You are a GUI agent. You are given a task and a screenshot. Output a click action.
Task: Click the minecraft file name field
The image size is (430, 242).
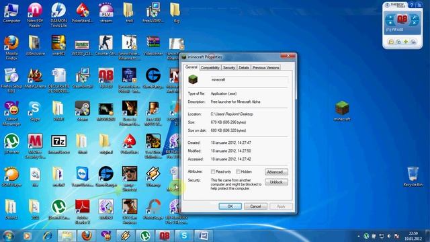click(x=249, y=80)
